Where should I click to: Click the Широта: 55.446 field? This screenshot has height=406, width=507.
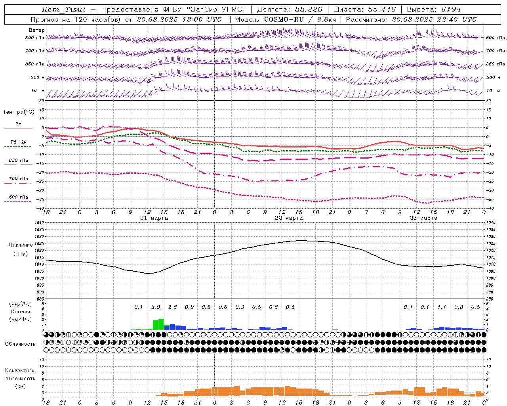coord(364,10)
